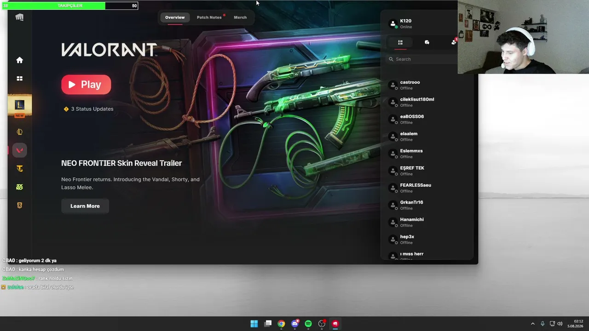Viewport: 589px width, 331px height.
Task: Click the K120 profile avatar
Action: (393, 23)
